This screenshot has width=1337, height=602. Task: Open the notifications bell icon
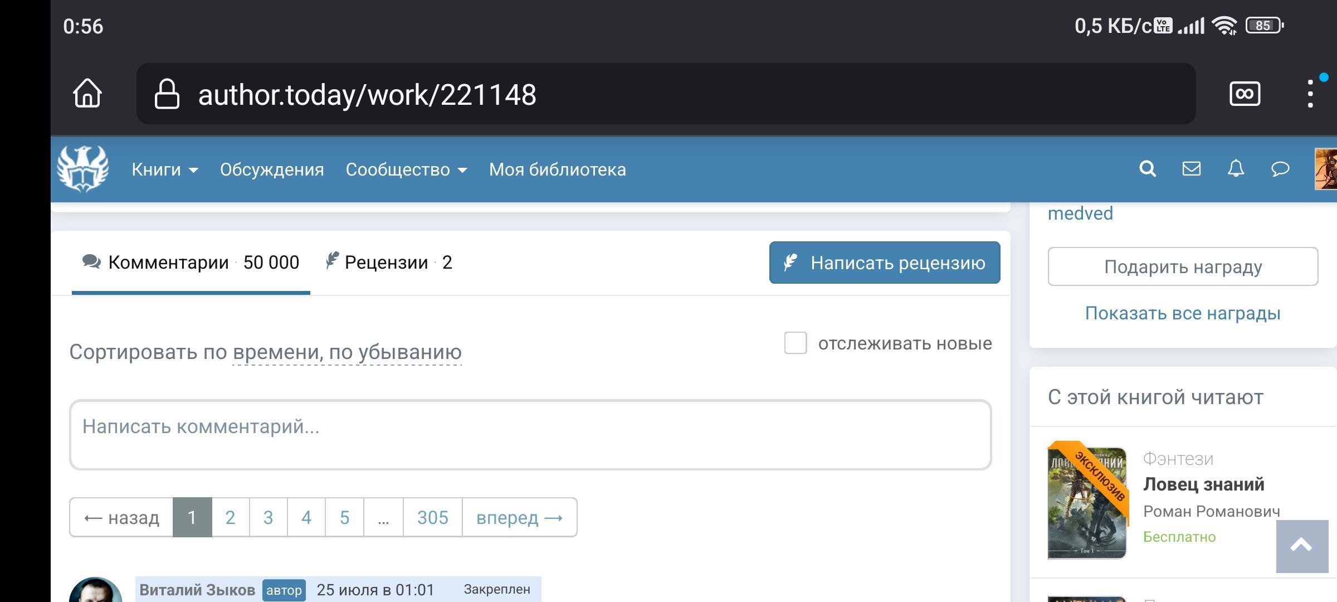coord(1236,169)
